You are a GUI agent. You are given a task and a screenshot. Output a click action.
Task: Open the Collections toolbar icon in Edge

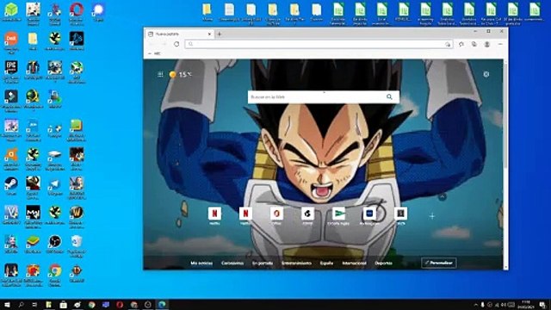tap(474, 44)
